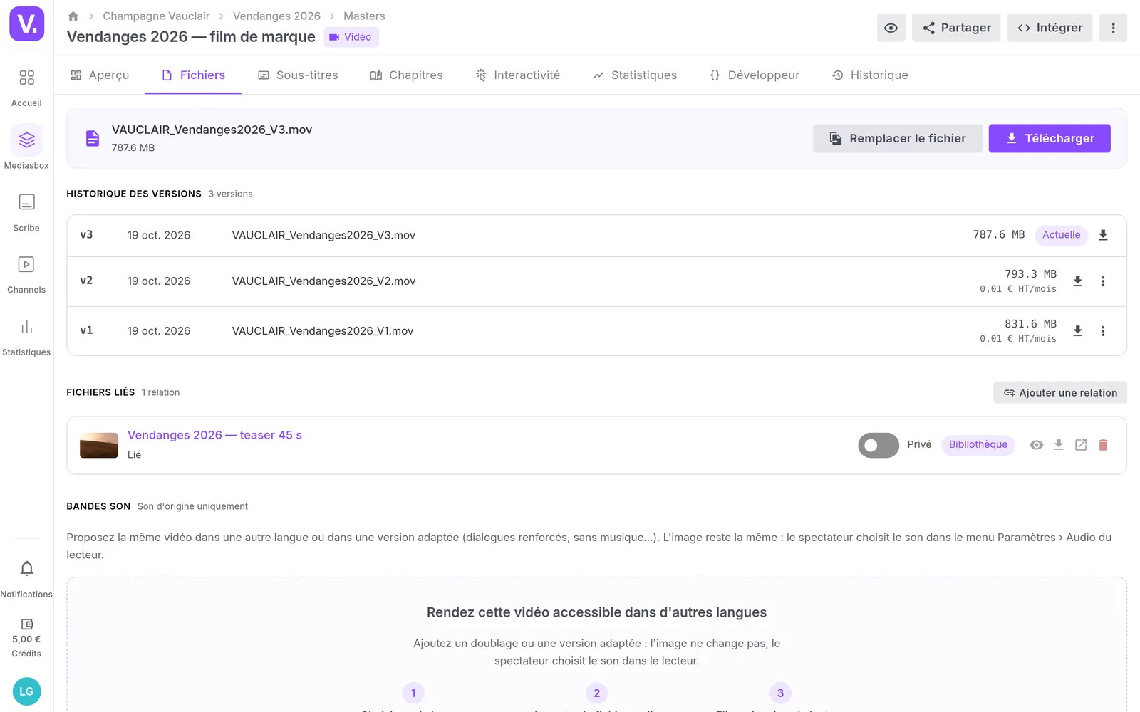1140x712 pixels.
Task: Go to Champagne Vauclair breadcrumb
Action: 156,16
